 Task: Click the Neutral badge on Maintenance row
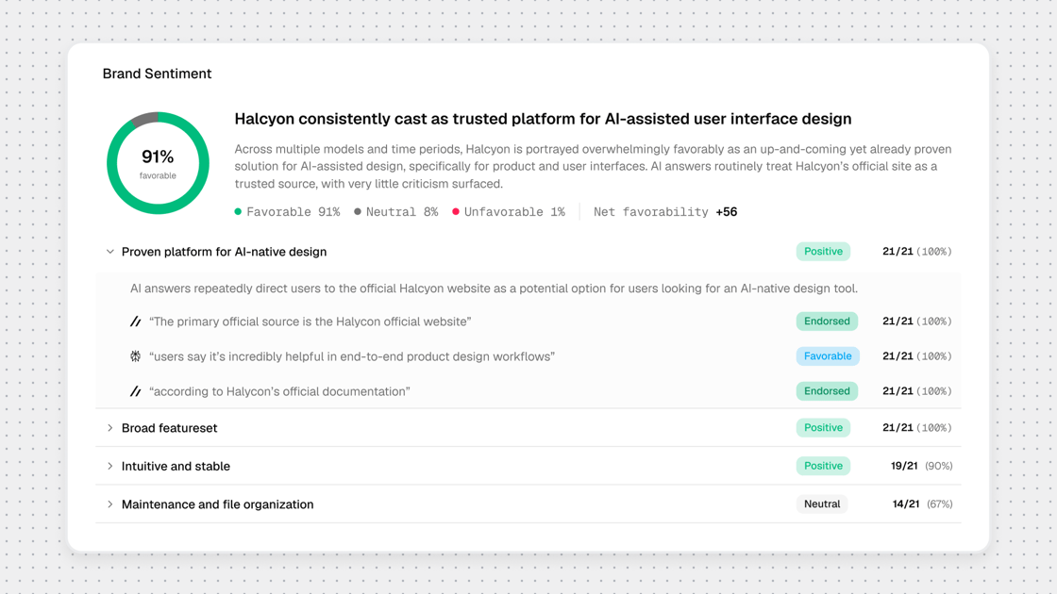pos(822,503)
